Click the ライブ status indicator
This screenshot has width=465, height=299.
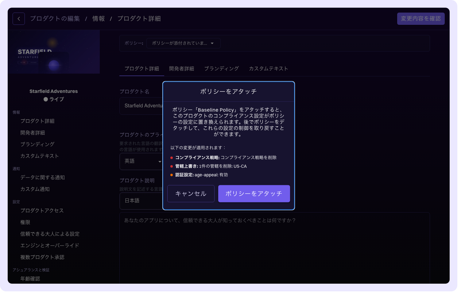[54, 99]
